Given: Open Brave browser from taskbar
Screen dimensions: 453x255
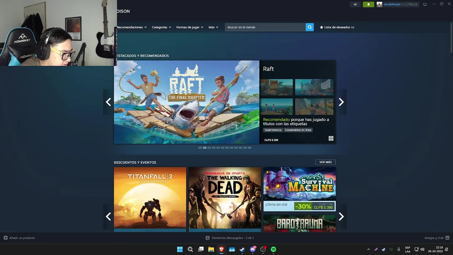Looking at the screenshot, I should 222,249.
